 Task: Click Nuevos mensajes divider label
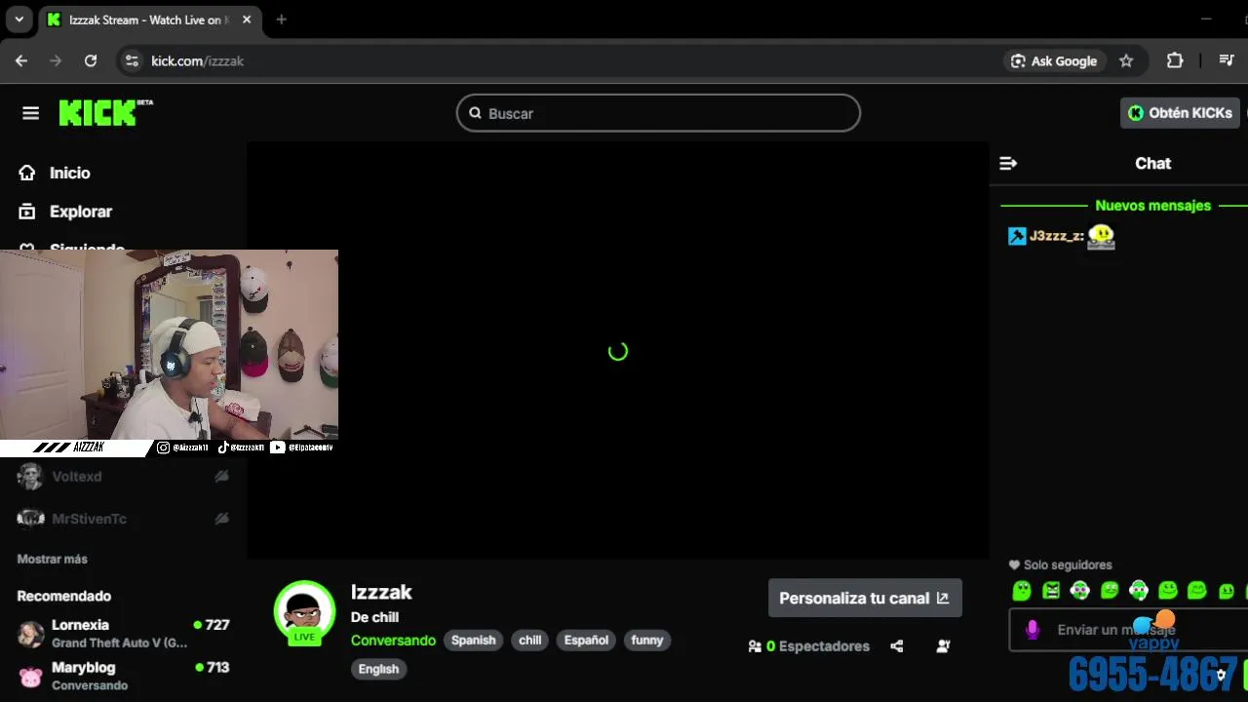coord(1152,206)
